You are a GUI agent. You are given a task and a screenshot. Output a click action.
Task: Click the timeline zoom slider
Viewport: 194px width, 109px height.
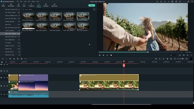pyautogui.click(x=180, y=59)
